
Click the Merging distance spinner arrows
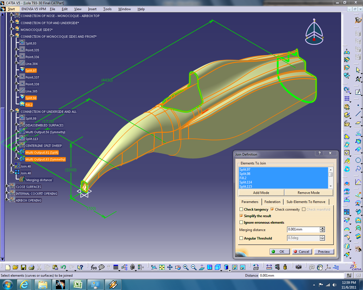pyautogui.click(x=322, y=229)
